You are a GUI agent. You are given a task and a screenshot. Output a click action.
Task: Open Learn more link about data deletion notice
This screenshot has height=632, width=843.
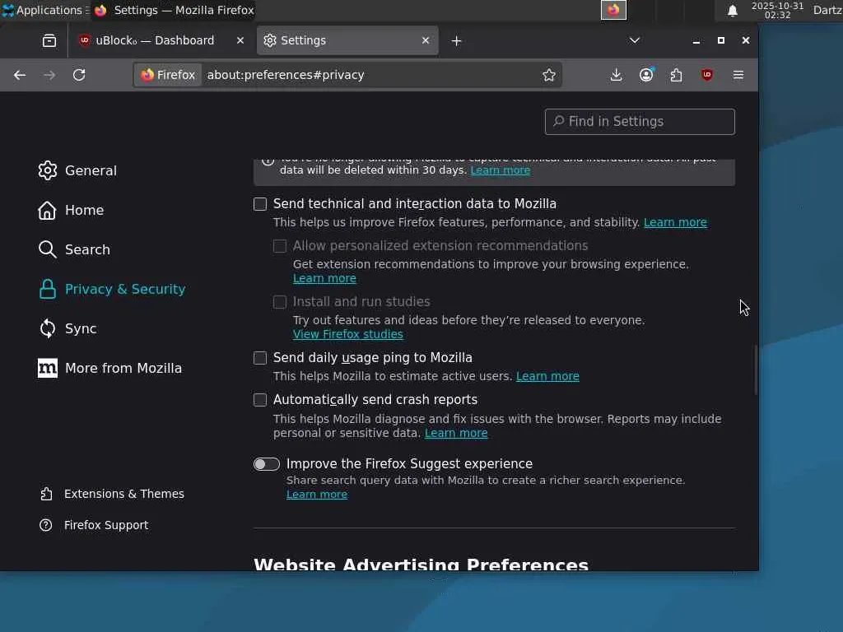(x=500, y=170)
